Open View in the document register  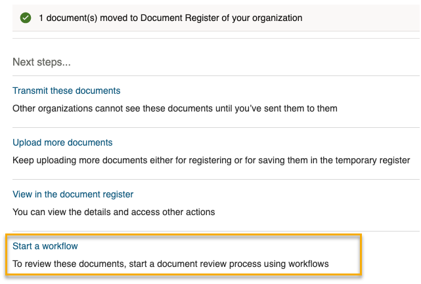tap(73, 194)
